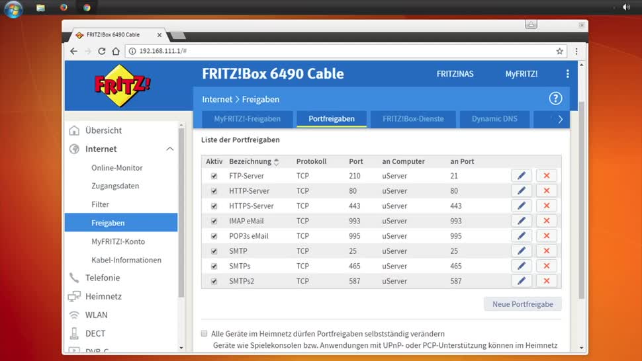Go to the browser home page
The height and width of the screenshot is (361, 642).
click(116, 51)
